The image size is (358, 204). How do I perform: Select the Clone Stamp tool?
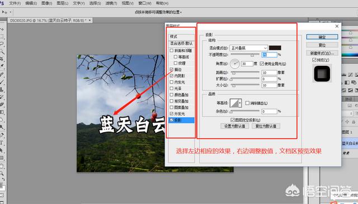point(2,89)
